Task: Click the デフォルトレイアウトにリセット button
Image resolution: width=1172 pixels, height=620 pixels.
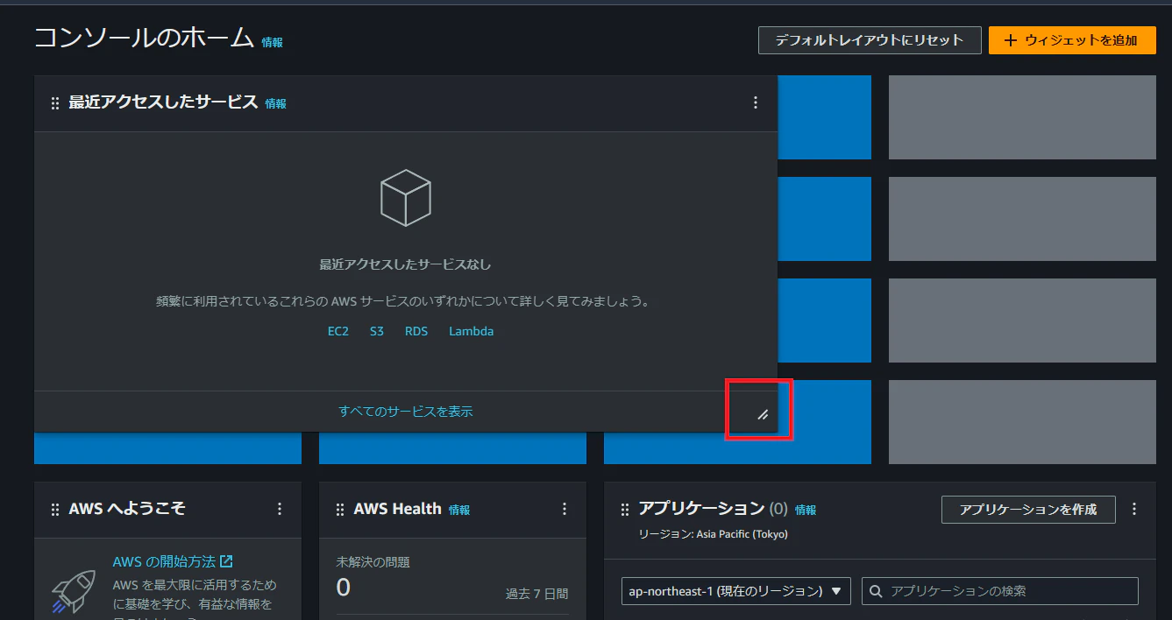Action: coord(870,39)
